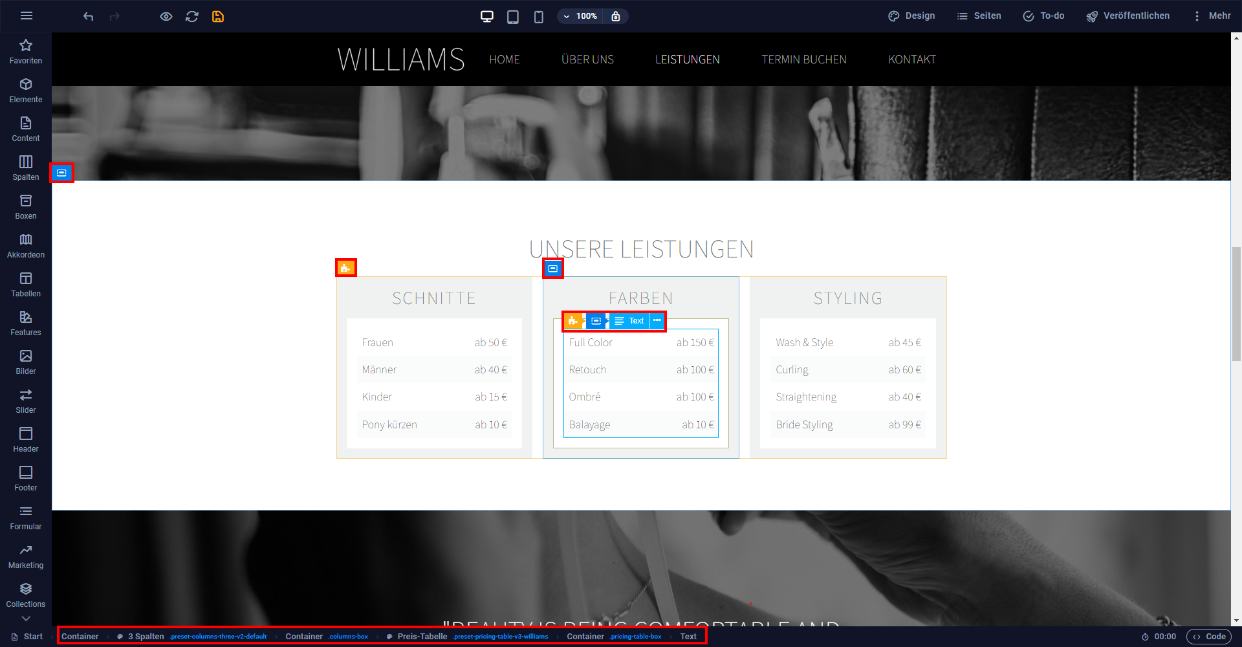The width and height of the screenshot is (1242, 647).
Task: Click the Veröffentlichen publish button
Action: pyautogui.click(x=1128, y=16)
